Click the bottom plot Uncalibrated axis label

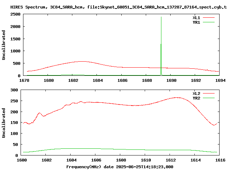4,123
